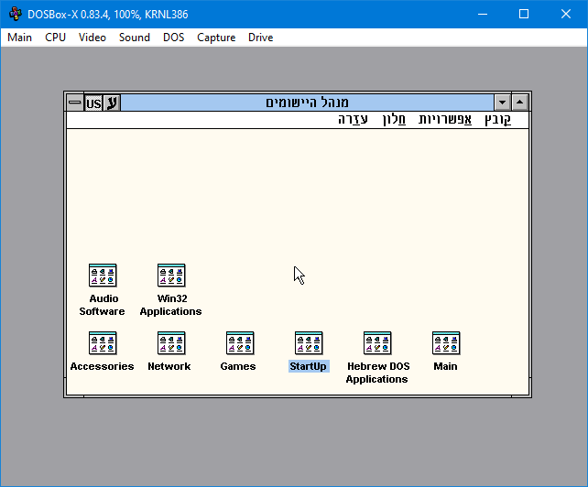Open the DOSBox-X Main menu

[x=19, y=38]
